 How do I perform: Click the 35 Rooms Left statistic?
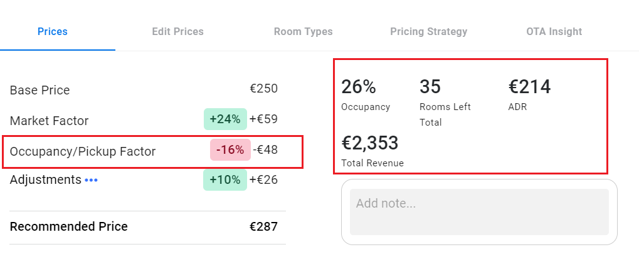pyautogui.click(x=430, y=87)
